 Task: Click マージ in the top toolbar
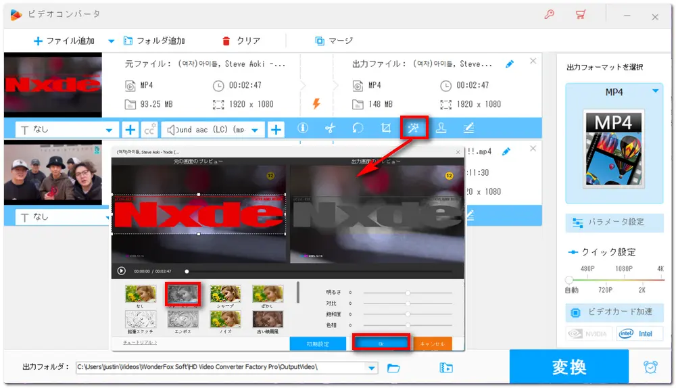(334, 41)
